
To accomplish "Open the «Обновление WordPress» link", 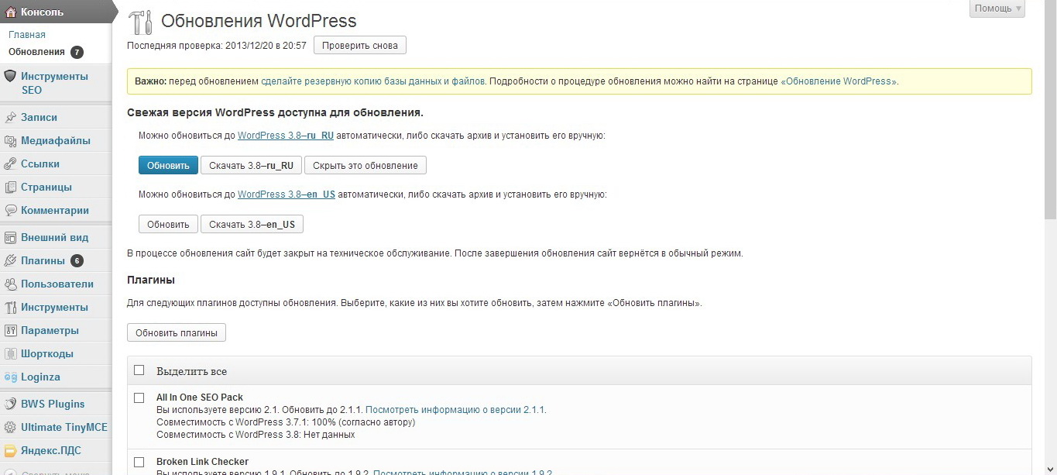I will click(839, 81).
